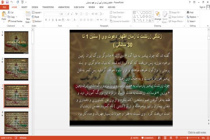Switch to the VIEW tab

pyautogui.click(x=101, y=7)
